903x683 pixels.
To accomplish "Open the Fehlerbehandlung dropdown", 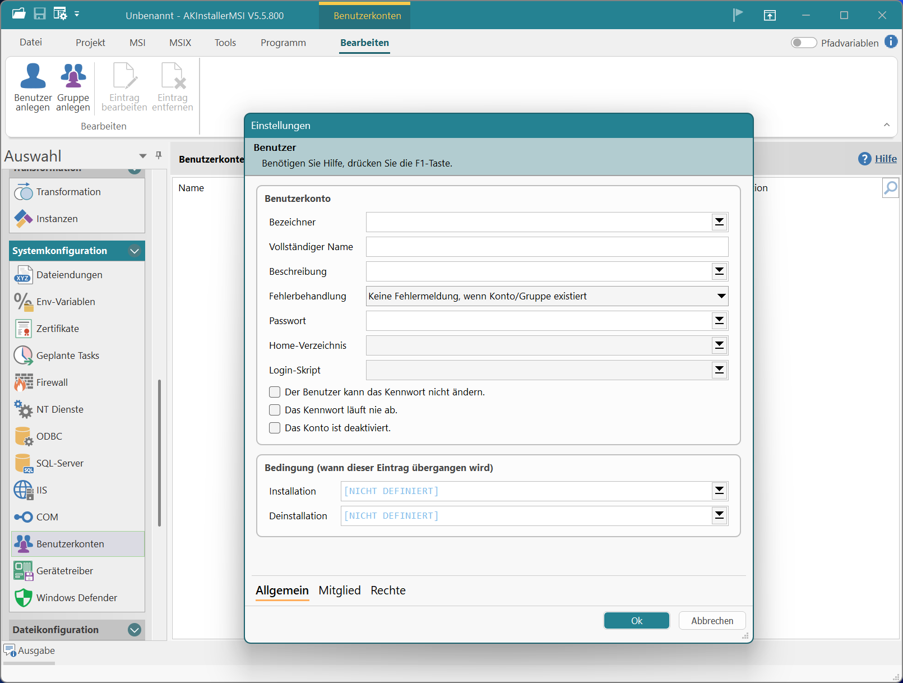I will click(x=721, y=296).
